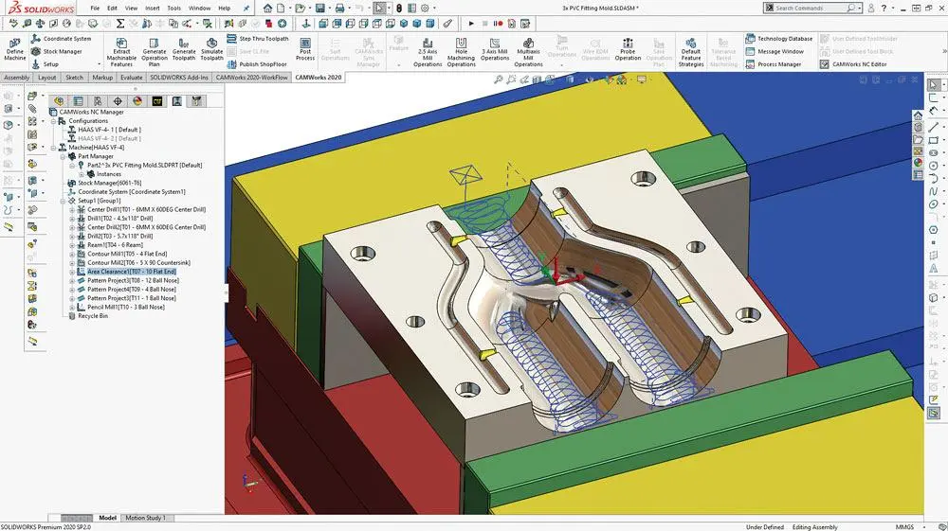948x531 pixels.
Task: Click the macro record/pause button
Action: (498, 24)
